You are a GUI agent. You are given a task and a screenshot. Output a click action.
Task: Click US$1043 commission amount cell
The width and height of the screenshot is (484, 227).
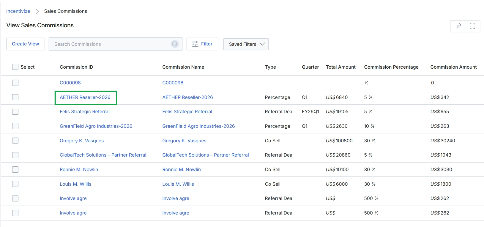pyautogui.click(x=441, y=155)
